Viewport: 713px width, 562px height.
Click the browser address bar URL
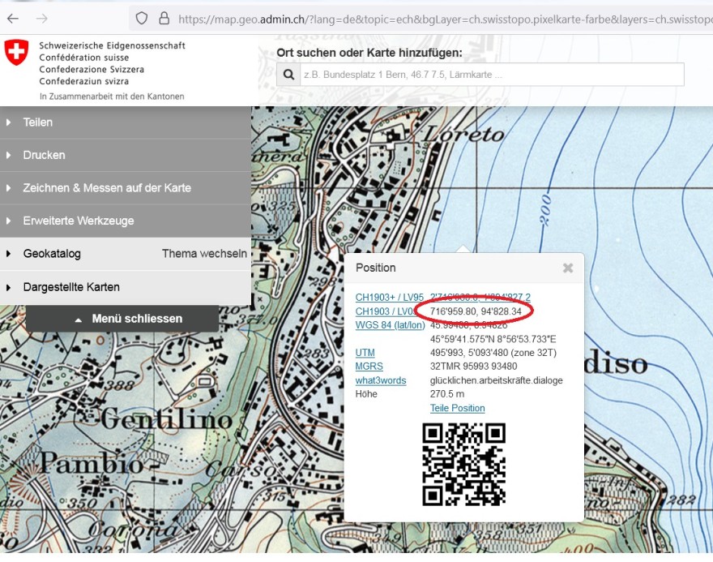(x=445, y=19)
